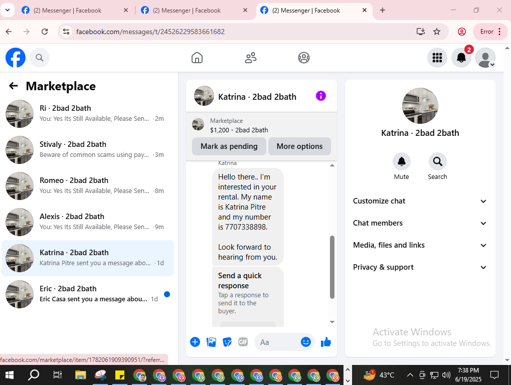Expand the Chat members section

coord(420,223)
